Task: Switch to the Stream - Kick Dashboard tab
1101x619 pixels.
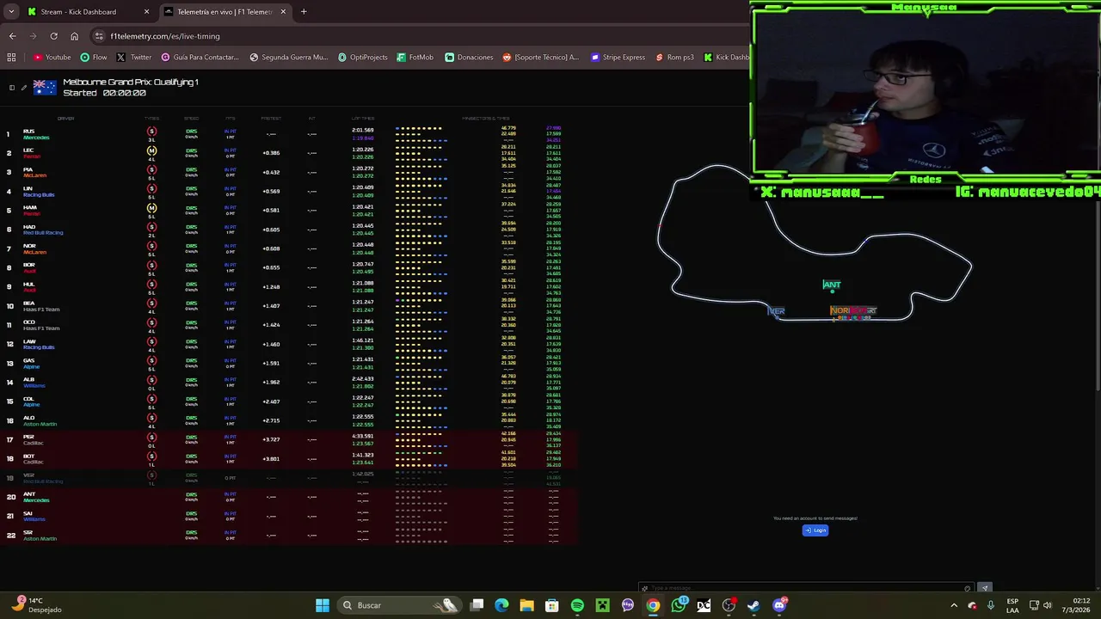Action: (x=88, y=12)
